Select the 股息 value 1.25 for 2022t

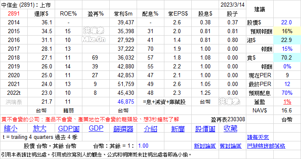pyautogui.click(x=205, y=93)
